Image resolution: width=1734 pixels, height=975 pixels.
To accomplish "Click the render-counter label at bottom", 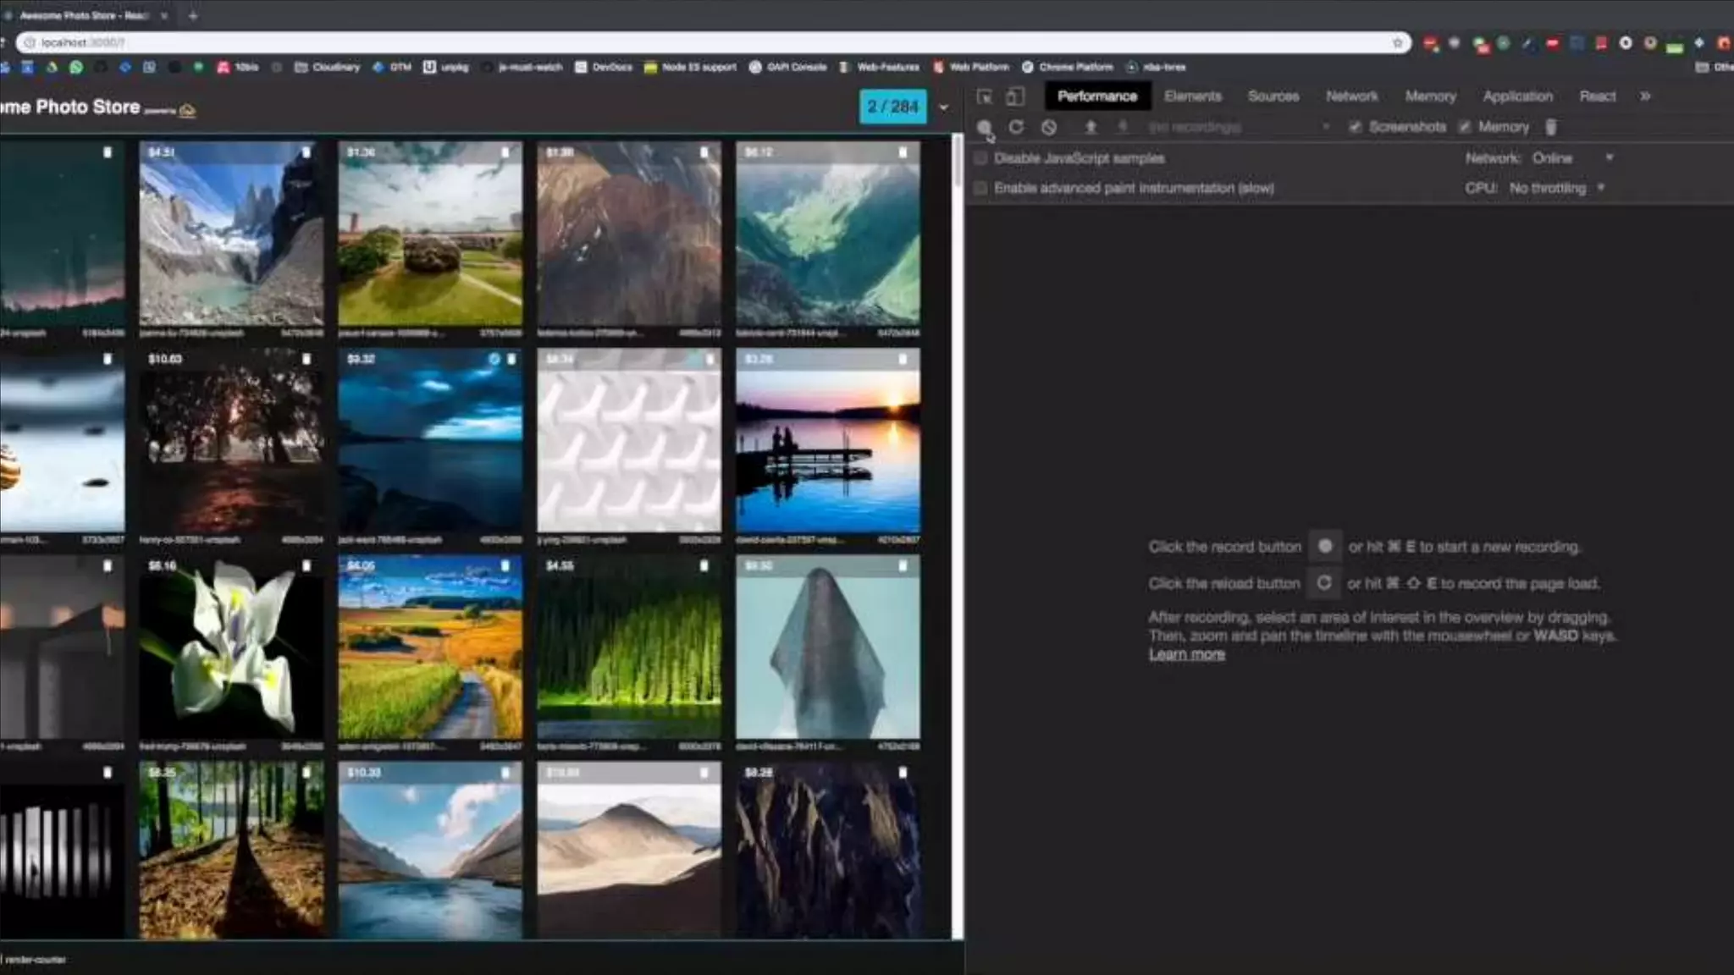I will click(36, 960).
